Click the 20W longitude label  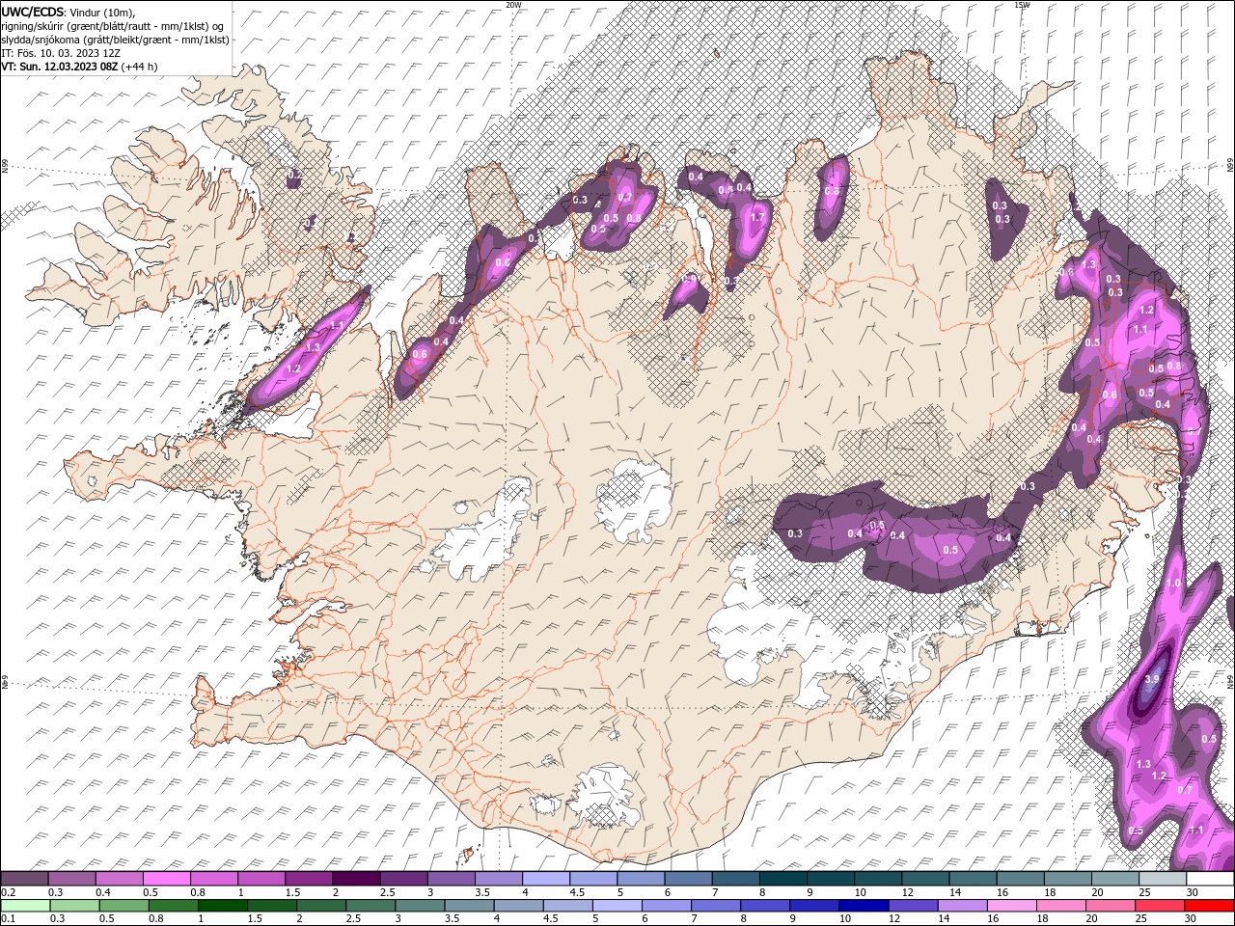(514, 5)
